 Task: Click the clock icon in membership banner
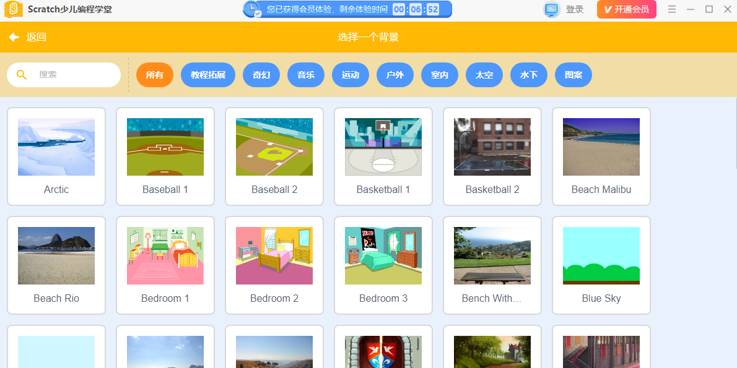[253, 9]
